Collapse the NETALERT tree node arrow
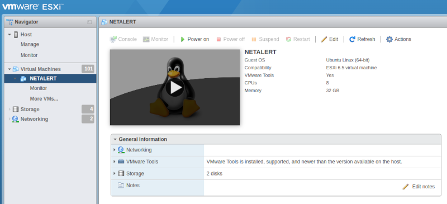 pyautogui.click(x=15, y=79)
